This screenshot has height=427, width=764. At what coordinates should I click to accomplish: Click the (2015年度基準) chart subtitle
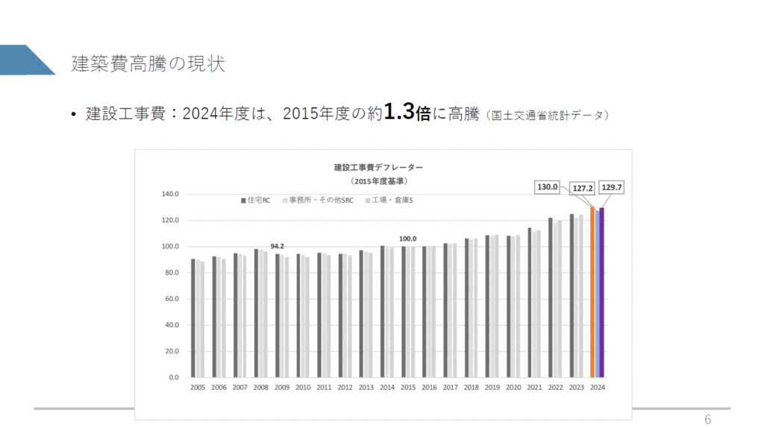(378, 180)
